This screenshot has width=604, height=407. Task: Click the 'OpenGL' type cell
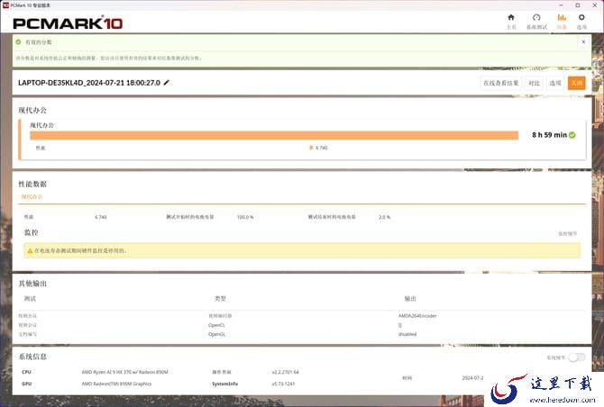(x=217, y=334)
